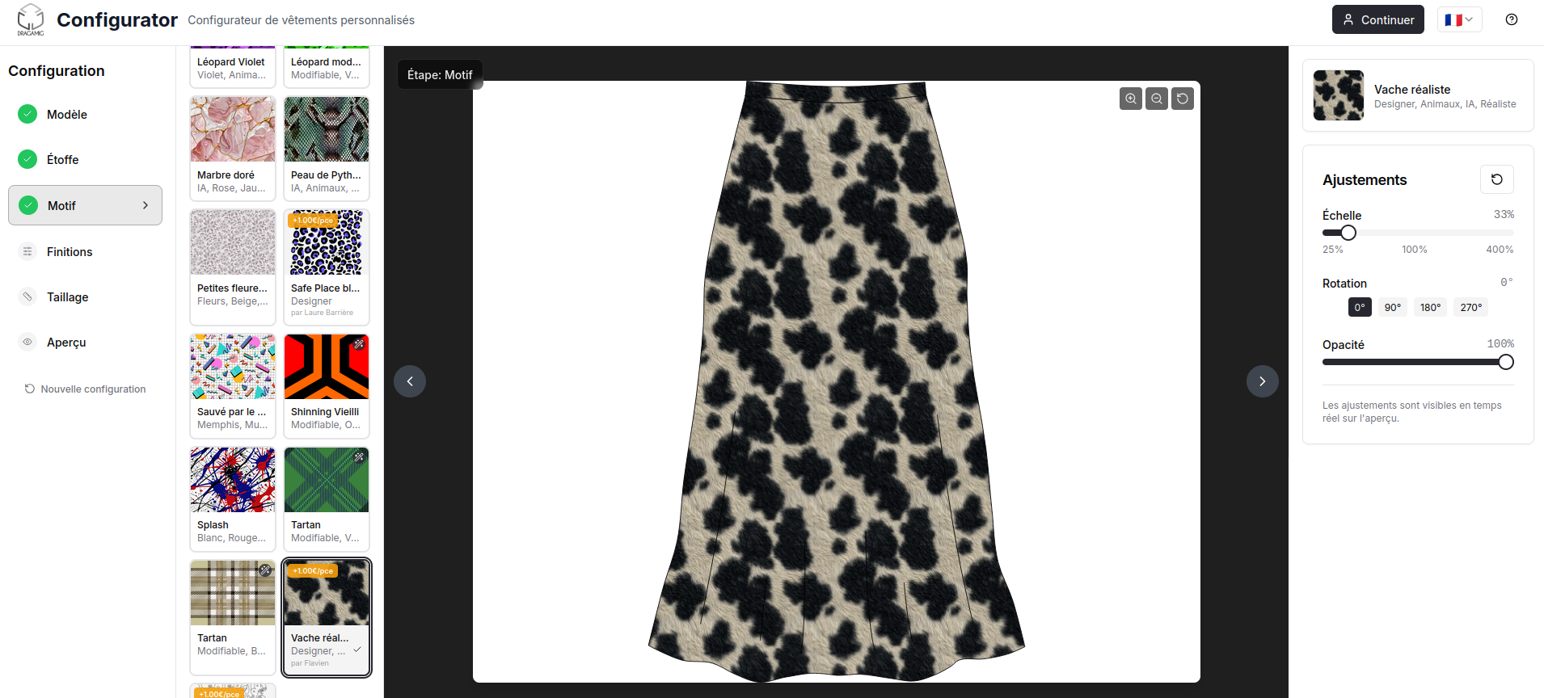Click the Finitions sliders icon
The image size is (1544, 698).
pos(27,251)
